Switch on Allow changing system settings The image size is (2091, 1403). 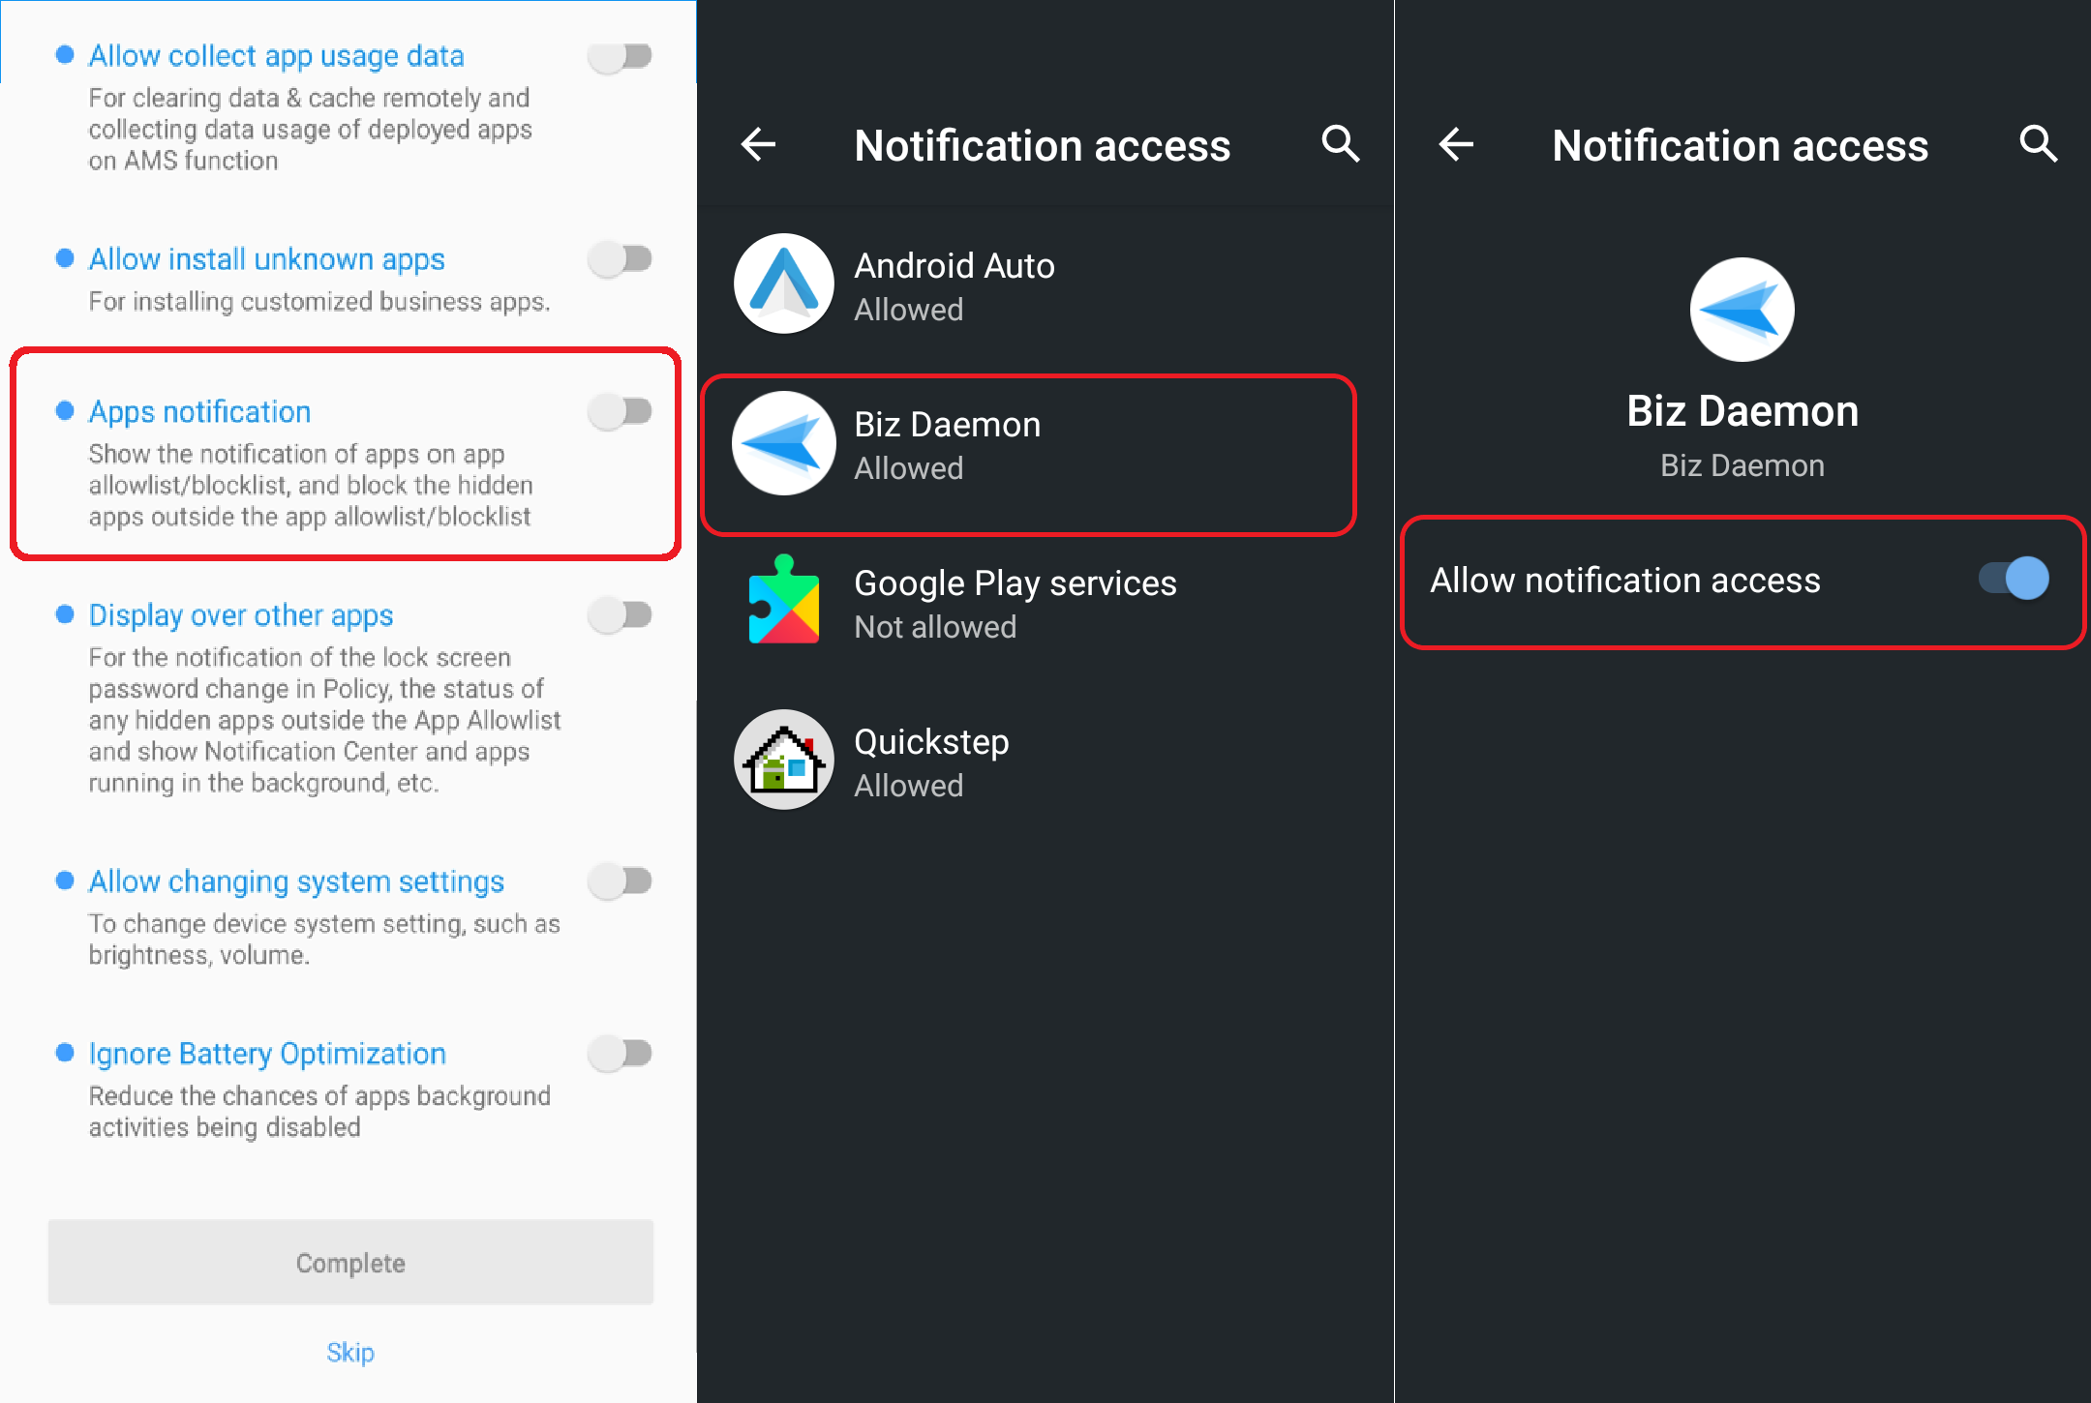coord(621,881)
